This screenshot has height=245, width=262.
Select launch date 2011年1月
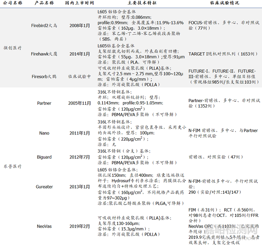[x=79, y=133]
